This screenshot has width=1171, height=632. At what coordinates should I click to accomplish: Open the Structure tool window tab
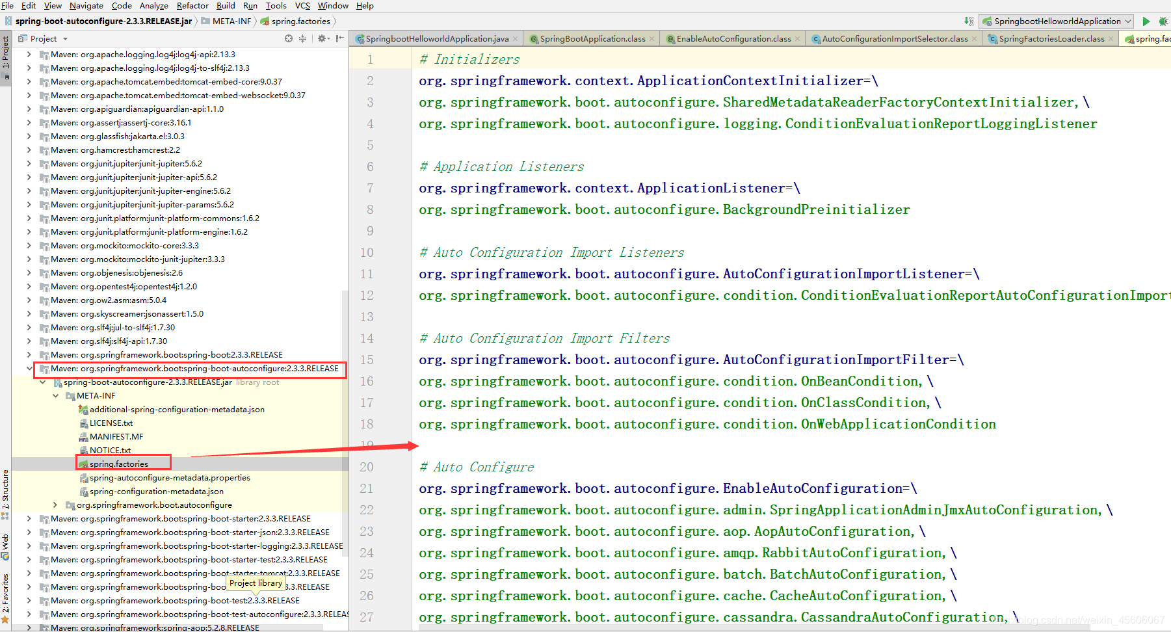[x=5, y=494]
